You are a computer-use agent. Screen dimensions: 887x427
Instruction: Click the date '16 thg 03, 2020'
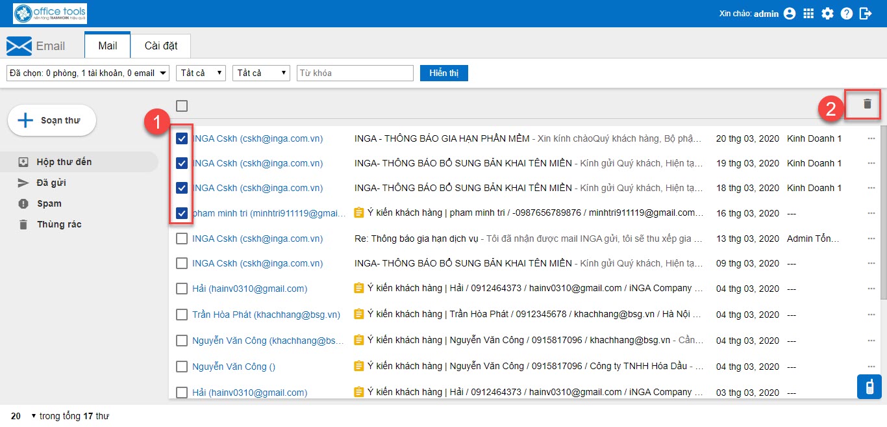coord(747,213)
